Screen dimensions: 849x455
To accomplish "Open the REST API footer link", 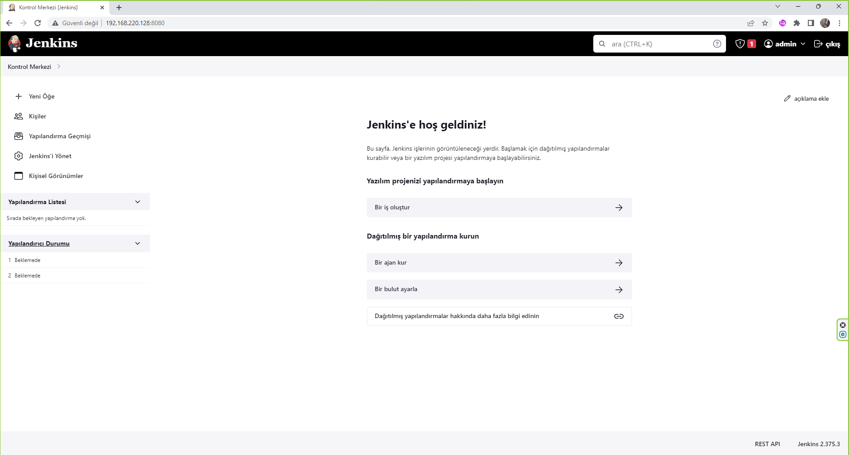I will [x=767, y=444].
